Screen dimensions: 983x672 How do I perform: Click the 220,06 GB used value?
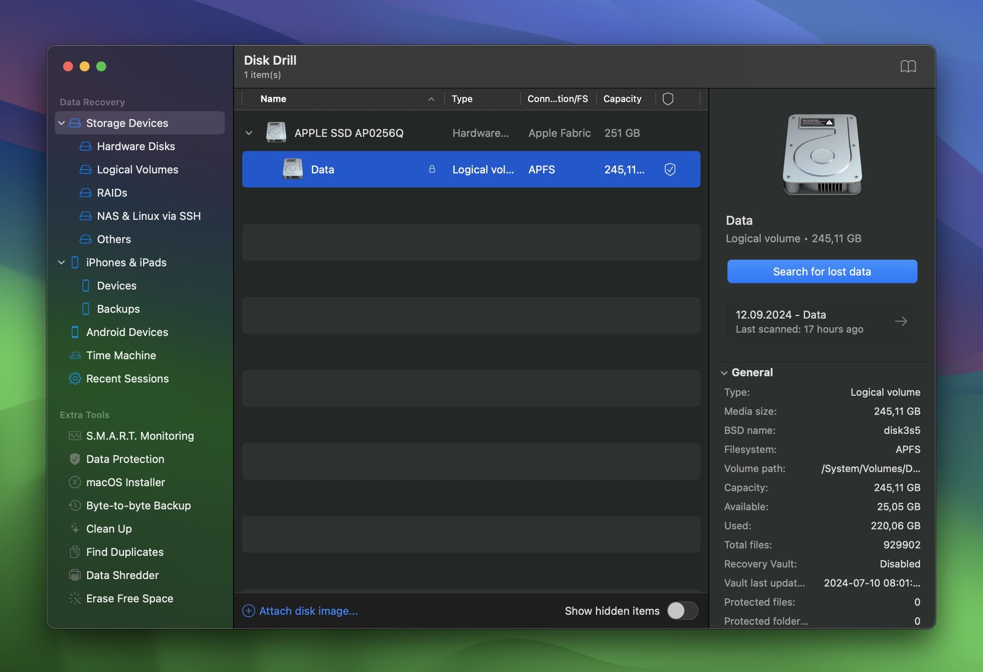[895, 526]
